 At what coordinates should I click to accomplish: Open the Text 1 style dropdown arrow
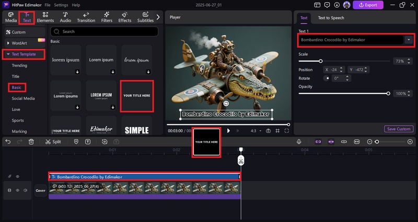point(408,40)
